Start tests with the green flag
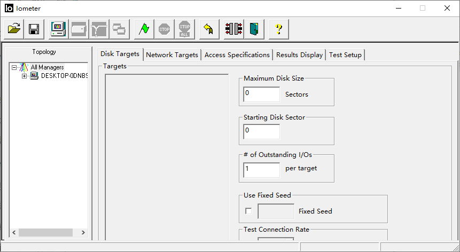Image resolution: width=460 pixels, height=252 pixels. click(x=144, y=29)
